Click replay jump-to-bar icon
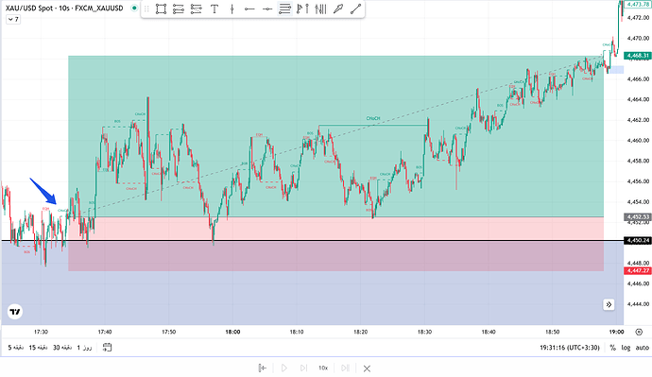 click(263, 368)
